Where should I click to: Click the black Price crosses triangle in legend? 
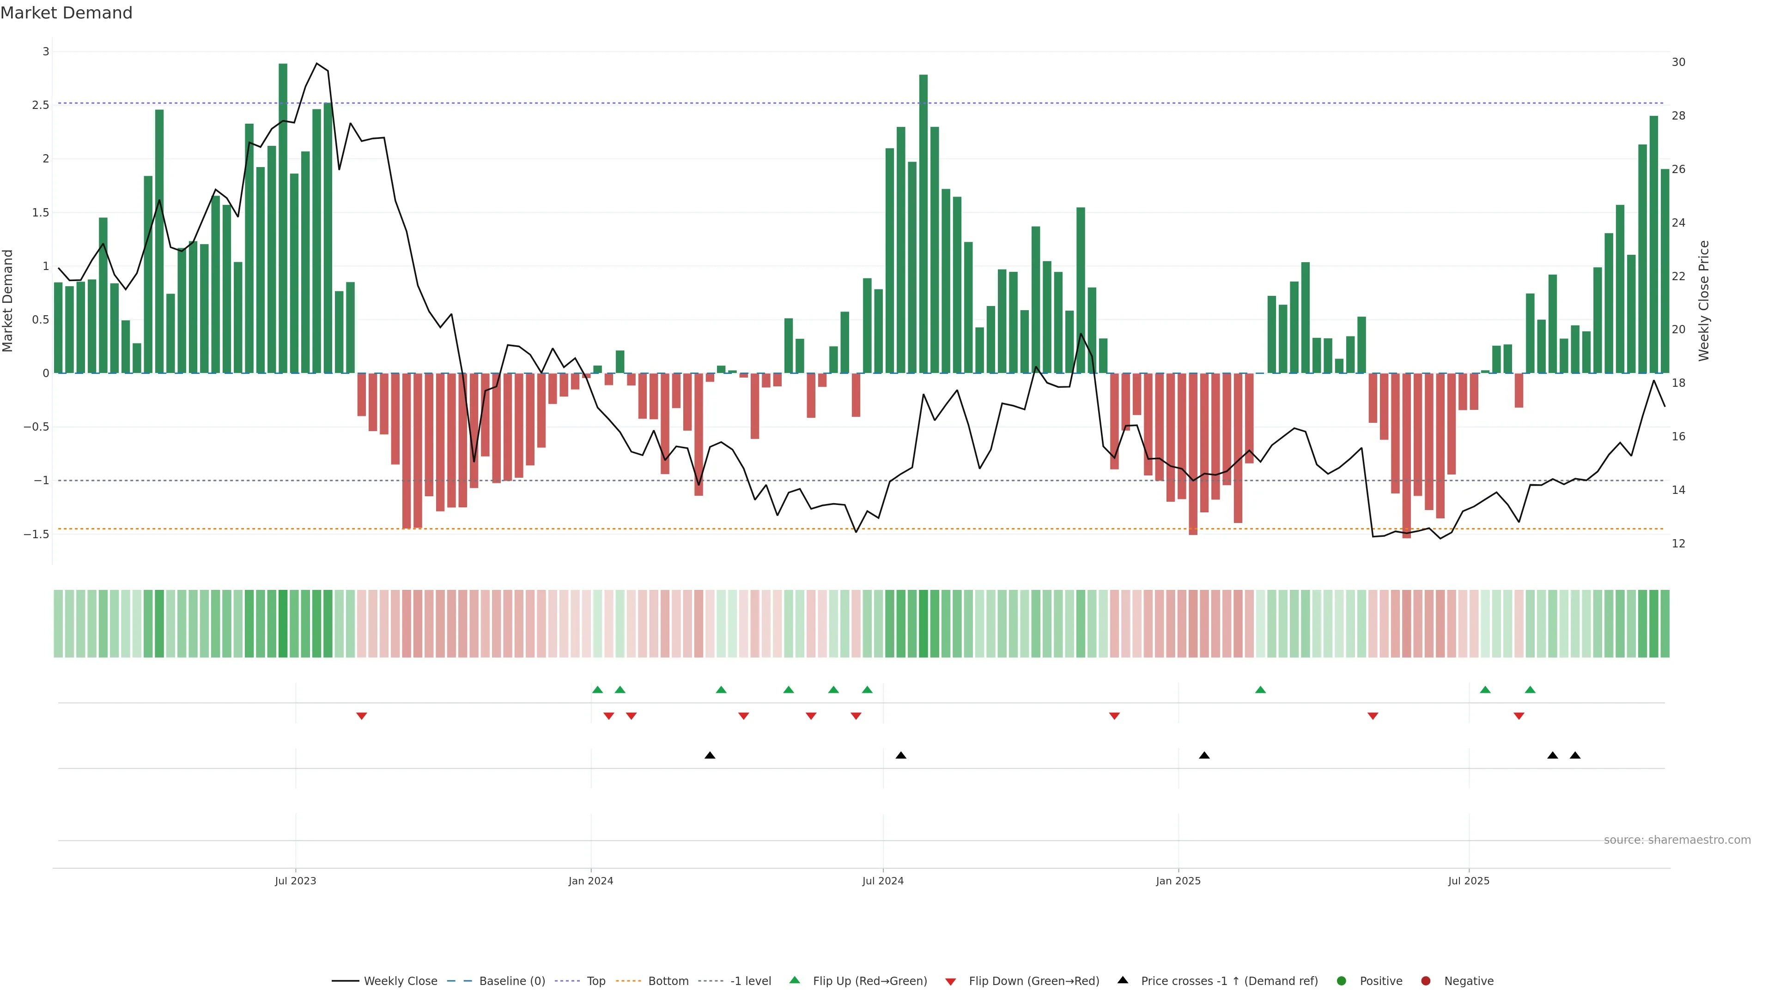pyautogui.click(x=1123, y=980)
